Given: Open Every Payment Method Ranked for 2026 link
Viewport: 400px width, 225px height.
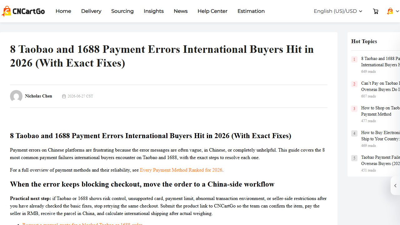Looking at the screenshot, I should (x=181, y=170).
